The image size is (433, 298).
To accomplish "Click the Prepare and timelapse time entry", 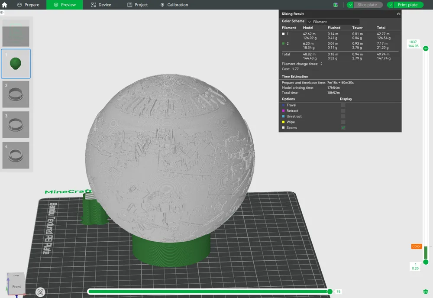I will click(x=317, y=83).
